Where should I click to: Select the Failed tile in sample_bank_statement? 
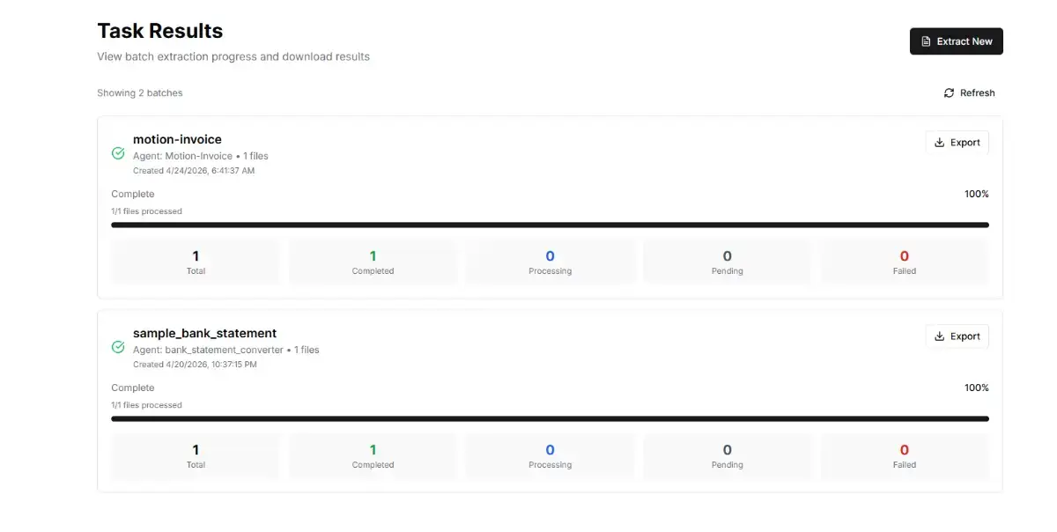(x=905, y=456)
